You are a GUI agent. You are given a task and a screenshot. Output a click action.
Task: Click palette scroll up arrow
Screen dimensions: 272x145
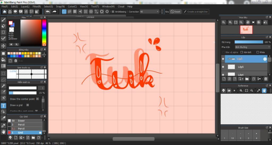point(44,53)
